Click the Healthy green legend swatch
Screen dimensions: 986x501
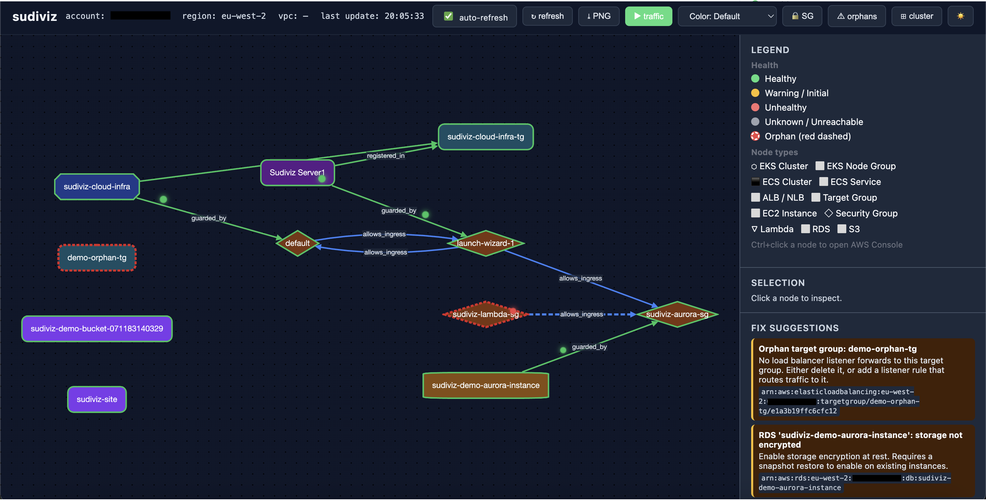coord(755,78)
